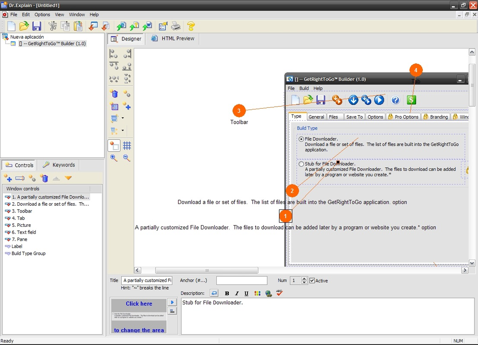
Task: Open control properties list icon in designer
Action: (x=114, y=107)
